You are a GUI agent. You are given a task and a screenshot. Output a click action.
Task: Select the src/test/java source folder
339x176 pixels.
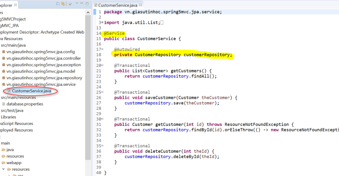pos(12,110)
